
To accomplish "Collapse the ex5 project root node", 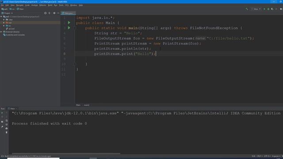I will coord(1,17).
